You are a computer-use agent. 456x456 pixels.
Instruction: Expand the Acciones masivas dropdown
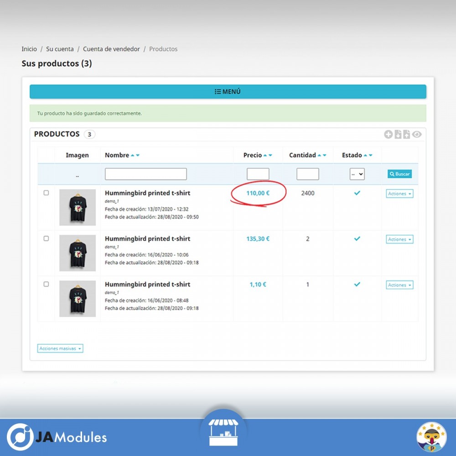(60, 348)
